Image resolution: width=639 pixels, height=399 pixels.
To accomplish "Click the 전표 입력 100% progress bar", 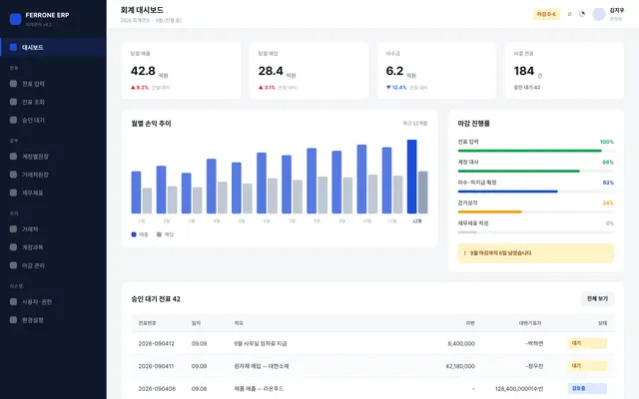I will (x=536, y=151).
